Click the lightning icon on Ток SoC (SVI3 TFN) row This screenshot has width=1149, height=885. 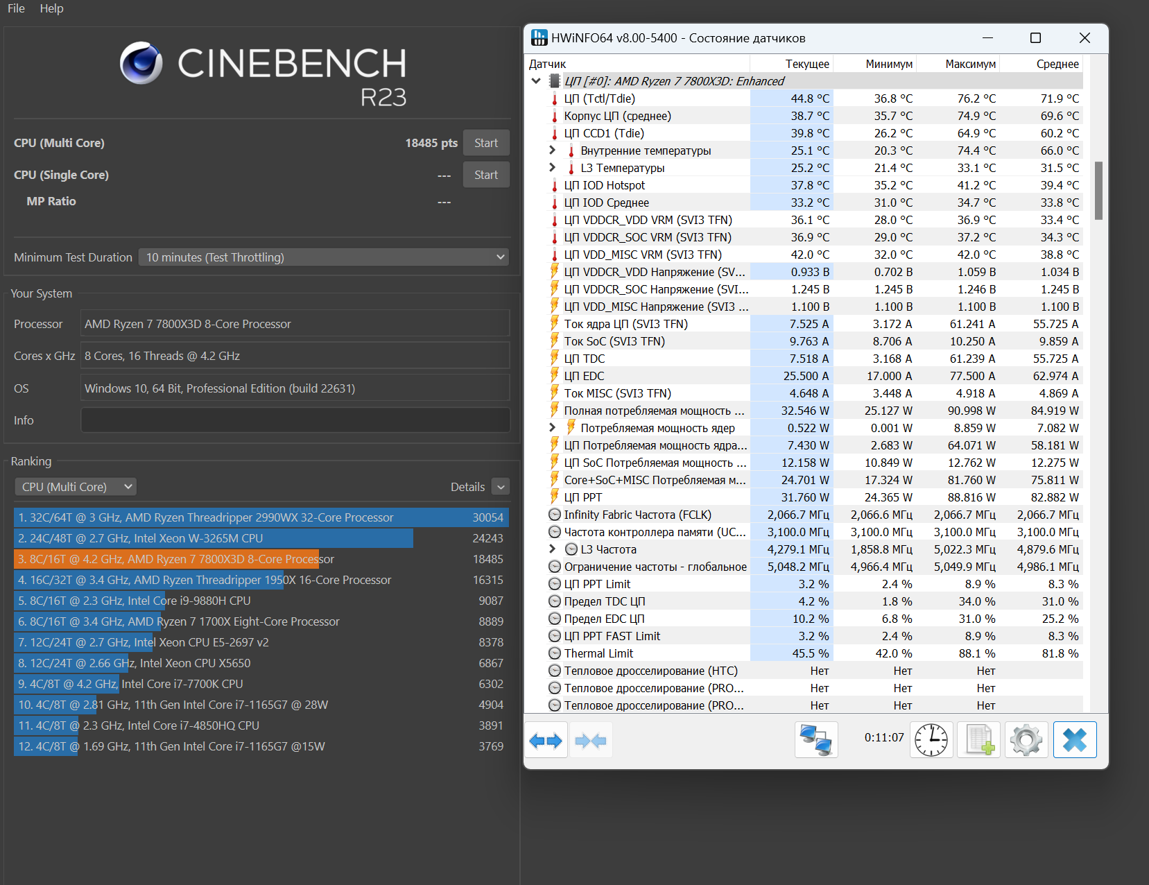[555, 341]
